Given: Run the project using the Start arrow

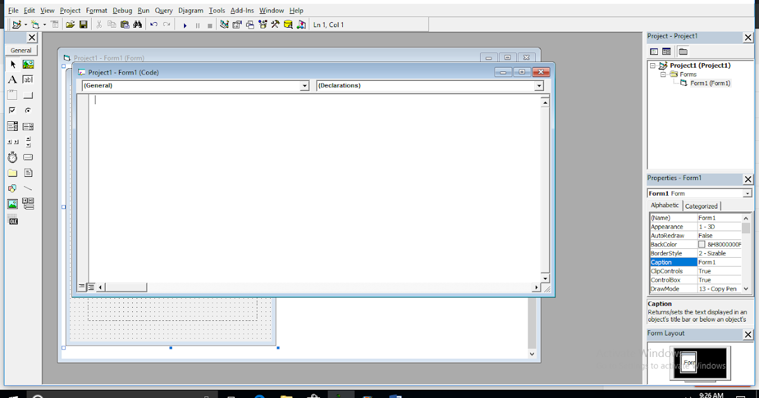Looking at the screenshot, I should pos(185,25).
